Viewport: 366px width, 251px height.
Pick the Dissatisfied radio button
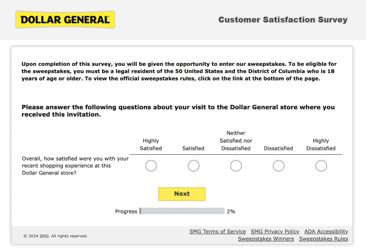278,166
